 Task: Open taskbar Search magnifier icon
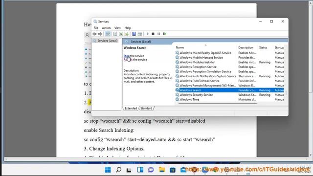pos(118,170)
